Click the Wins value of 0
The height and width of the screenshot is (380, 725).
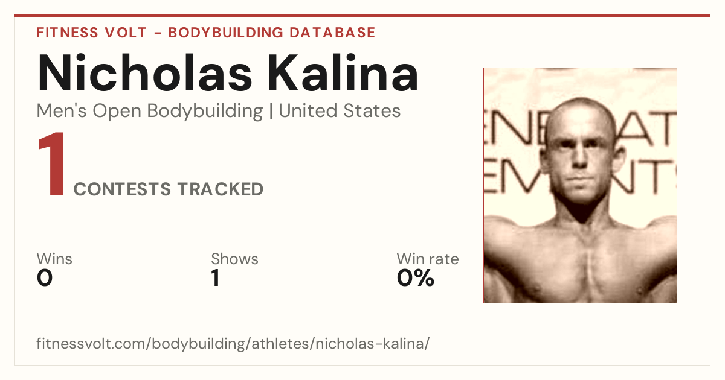pyautogui.click(x=45, y=278)
